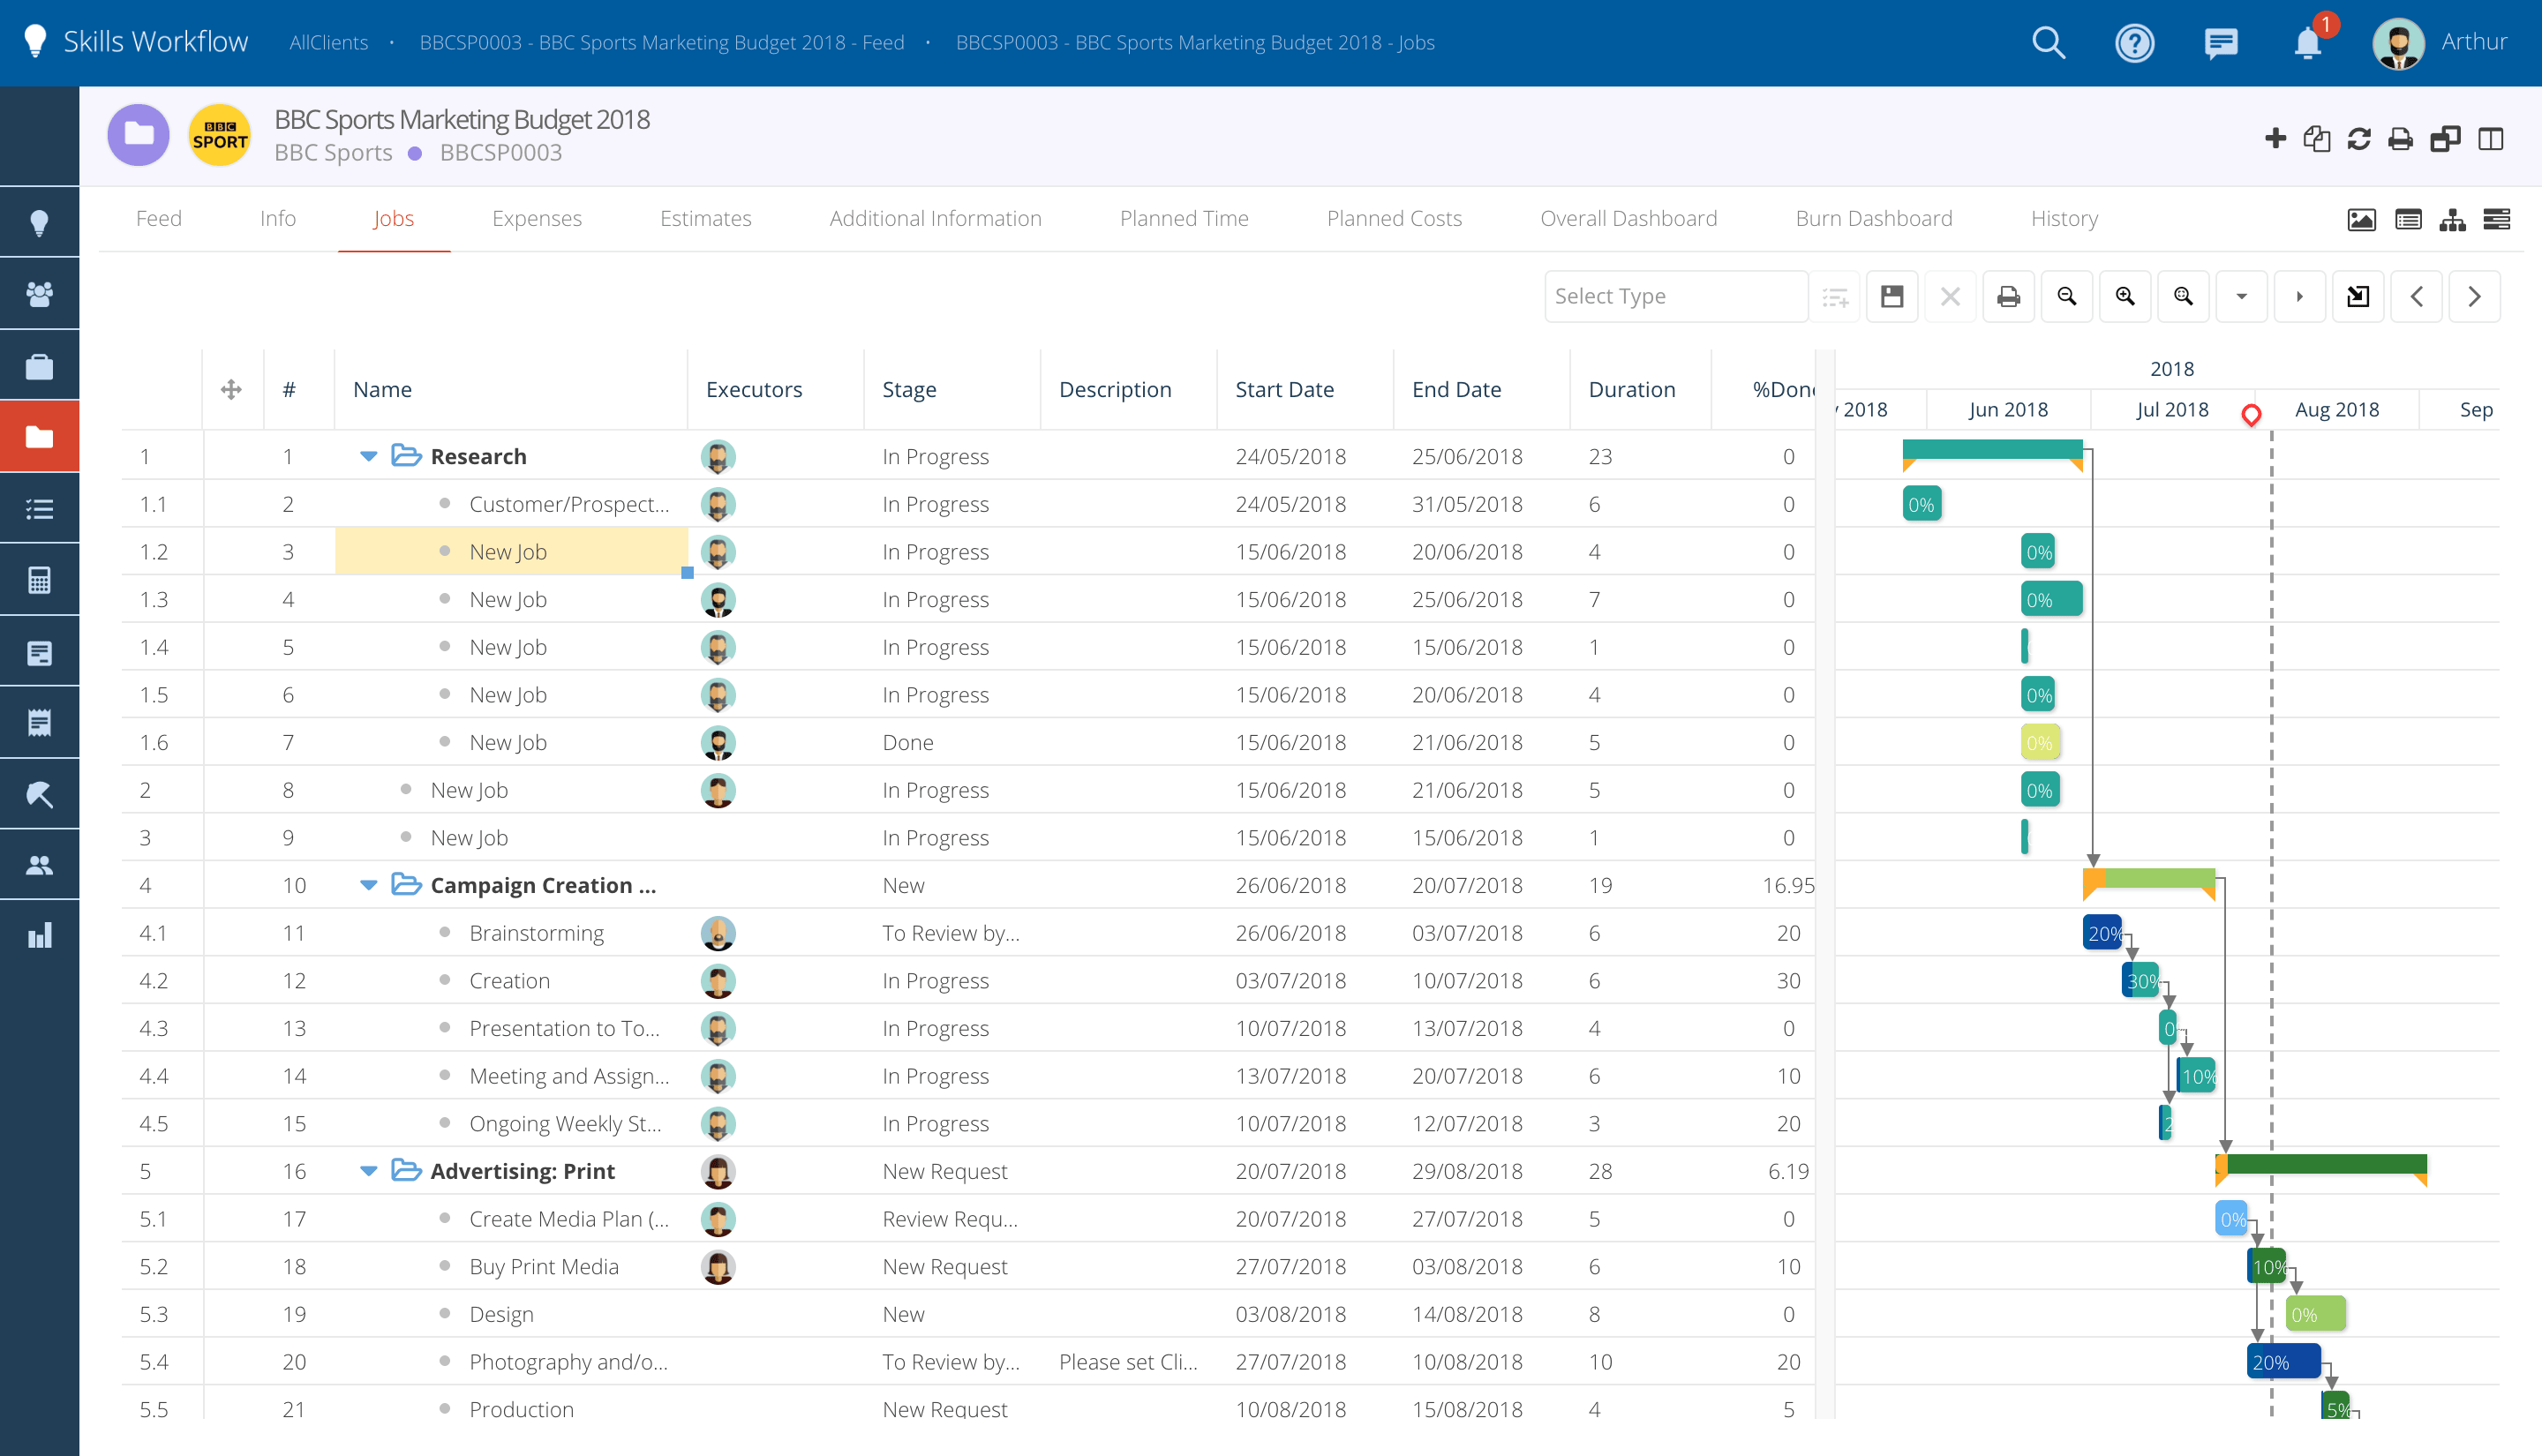Open the notifications bell icon
This screenshot has width=2542, height=1456.
[x=2307, y=43]
